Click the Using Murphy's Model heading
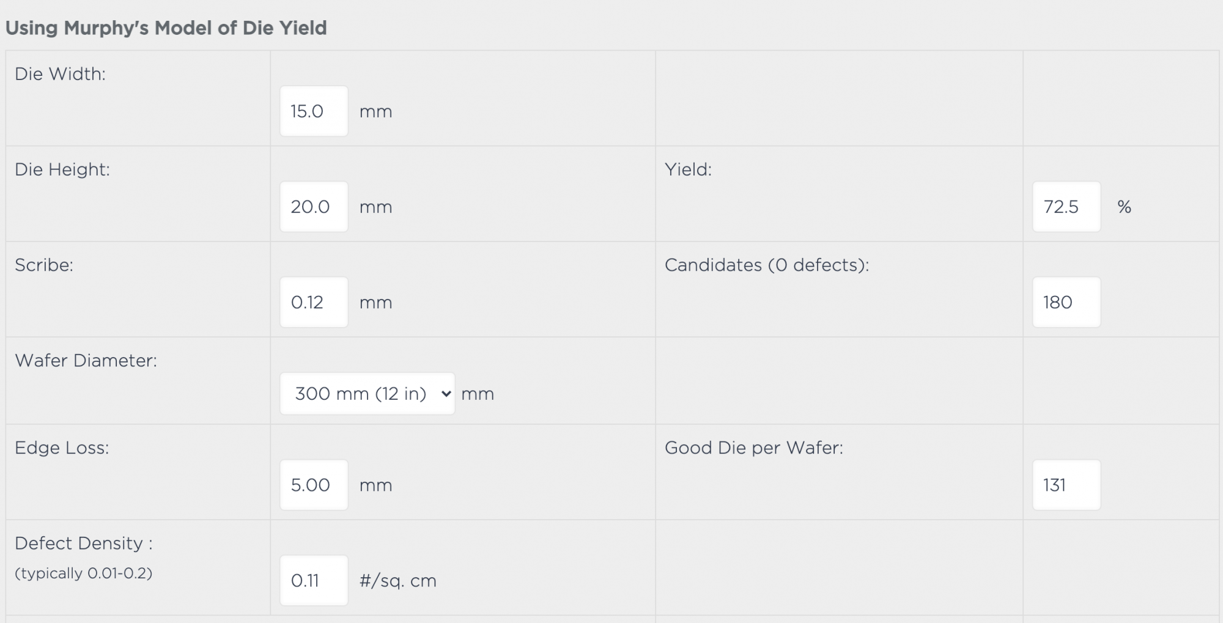Viewport: 1223px width, 623px height. point(166,28)
